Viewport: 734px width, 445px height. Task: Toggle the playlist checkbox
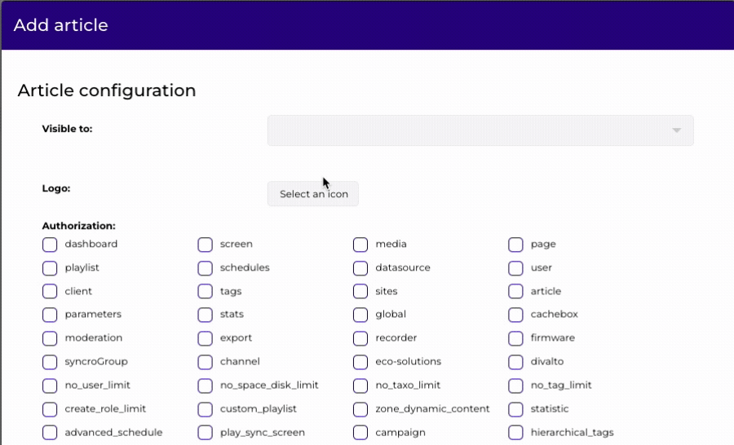click(50, 268)
